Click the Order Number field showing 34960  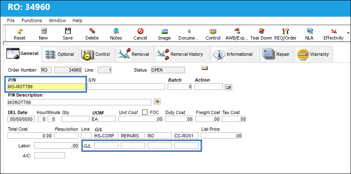(68, 70)
